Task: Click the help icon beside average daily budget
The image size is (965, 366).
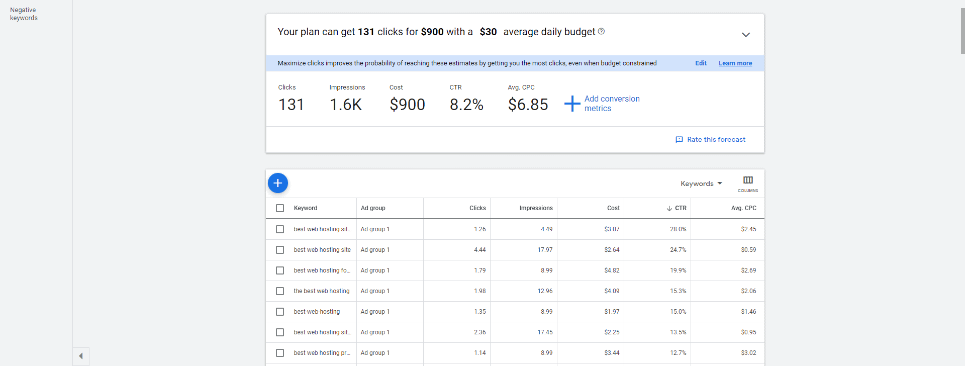Action: (x=601, y=32)
